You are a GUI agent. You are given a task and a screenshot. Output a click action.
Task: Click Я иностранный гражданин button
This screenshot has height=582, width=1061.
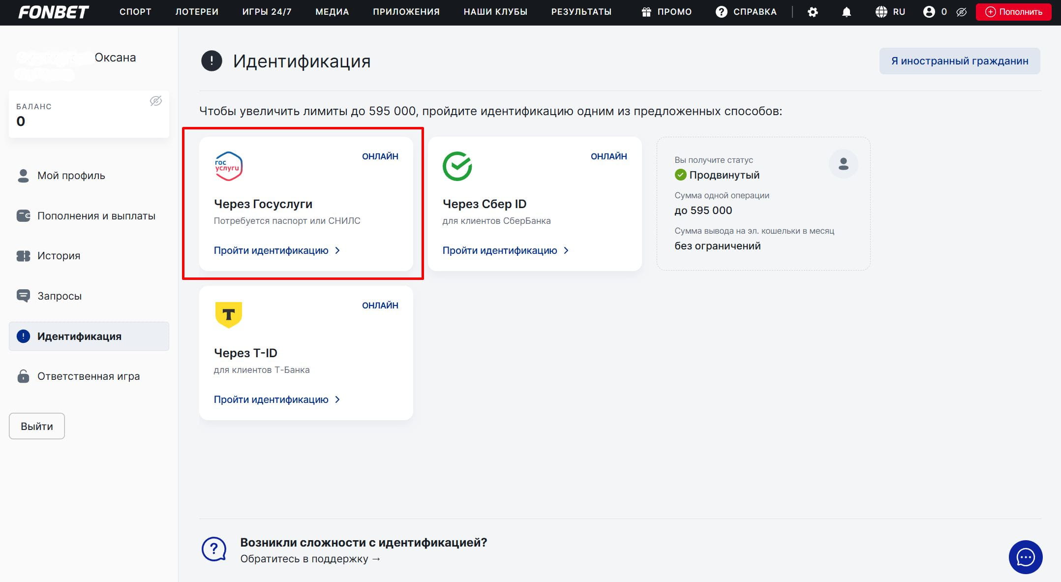960,61
